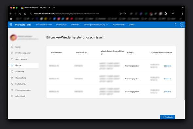Open the Feedback button
The width and height of the screenshot is (193, 129).
167,117
